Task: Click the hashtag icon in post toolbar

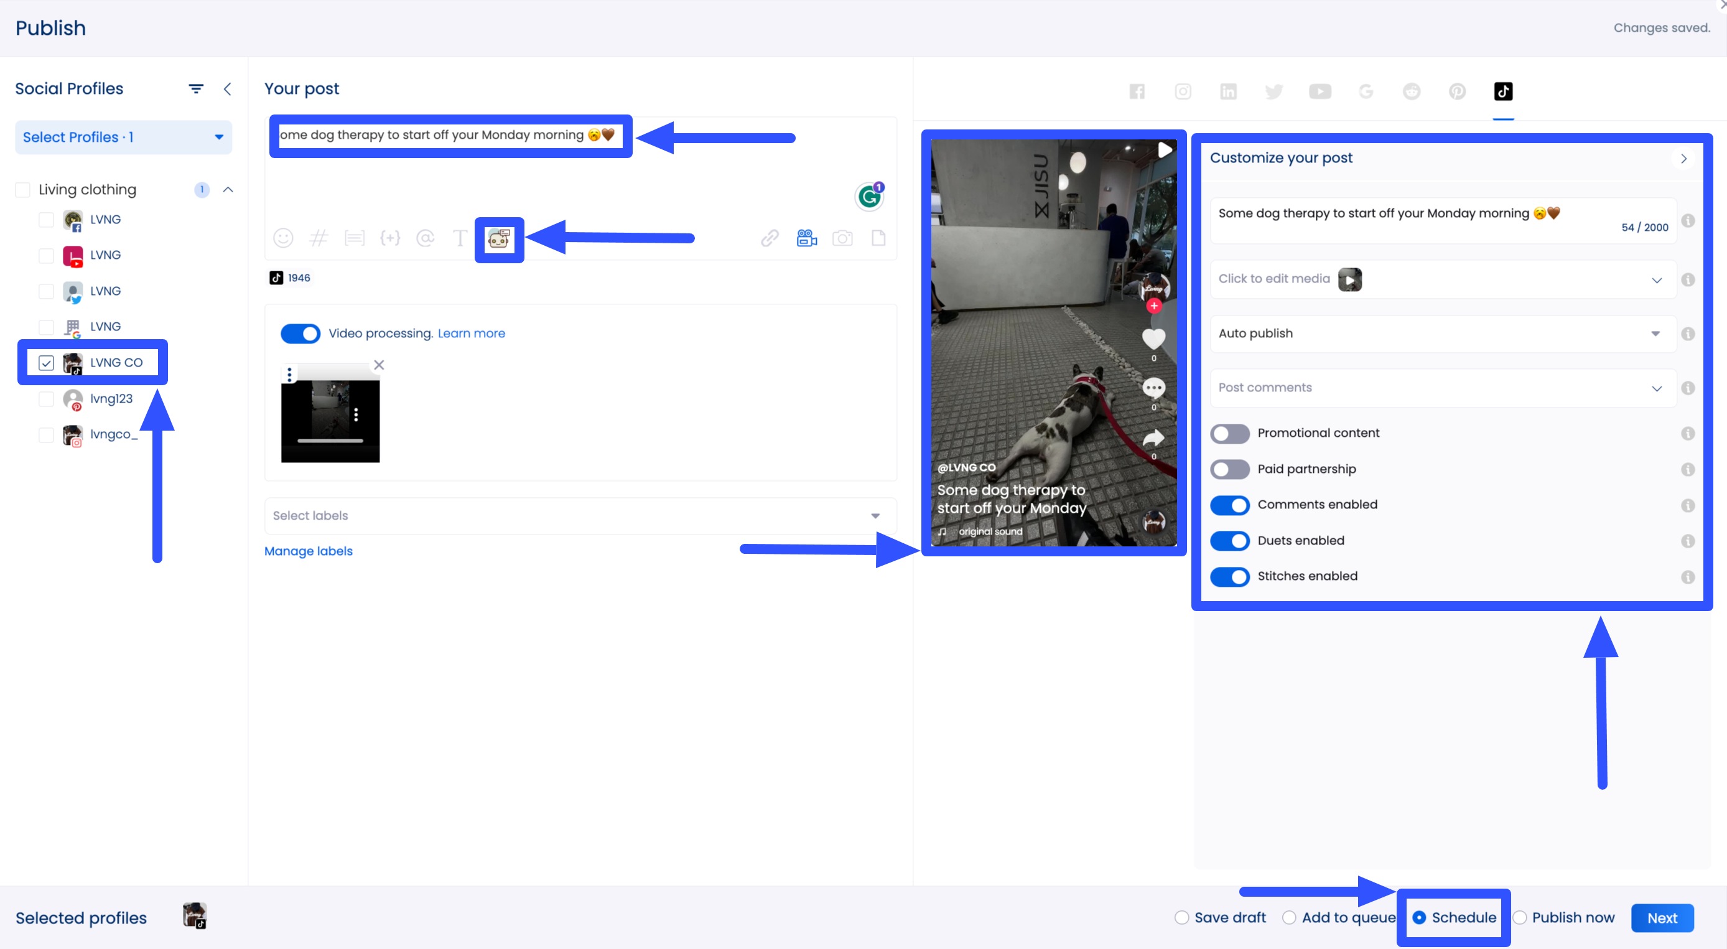Action: (x=319, y=238)
